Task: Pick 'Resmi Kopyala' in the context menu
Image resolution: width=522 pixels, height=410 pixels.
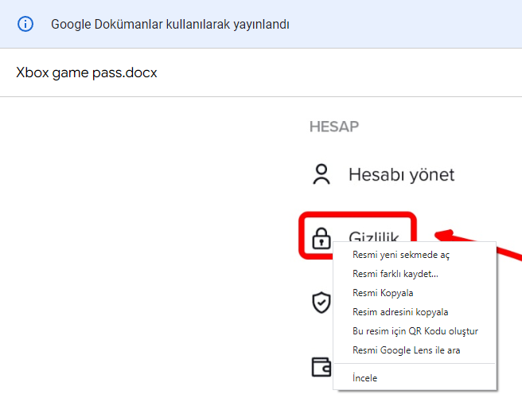Action: [x=383, y=293]
